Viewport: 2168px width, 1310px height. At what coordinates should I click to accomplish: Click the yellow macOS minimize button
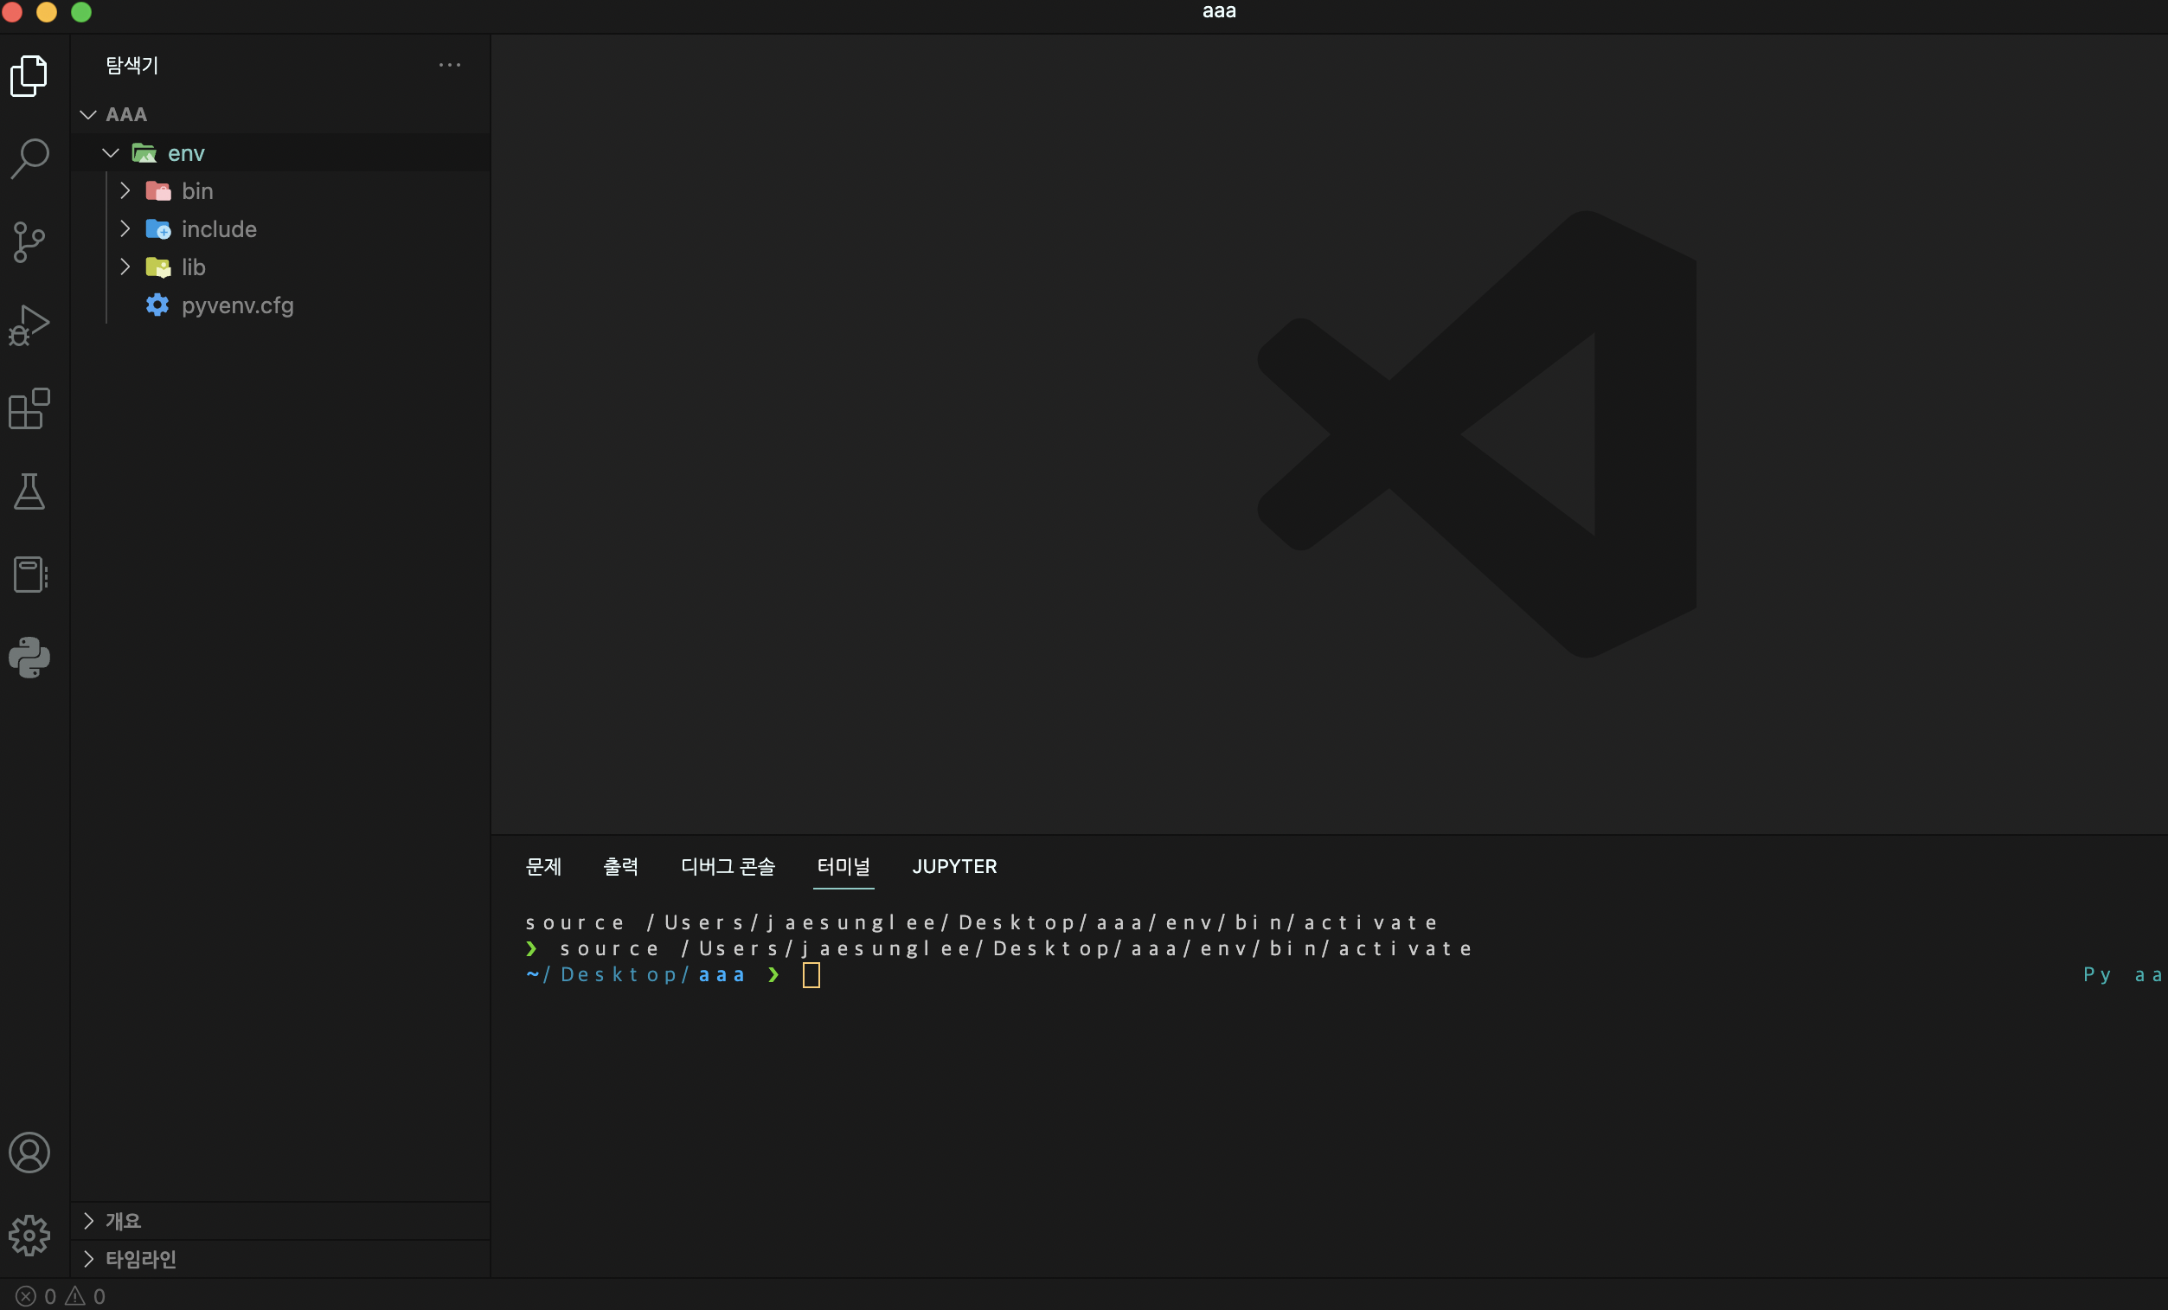(47, 11)
